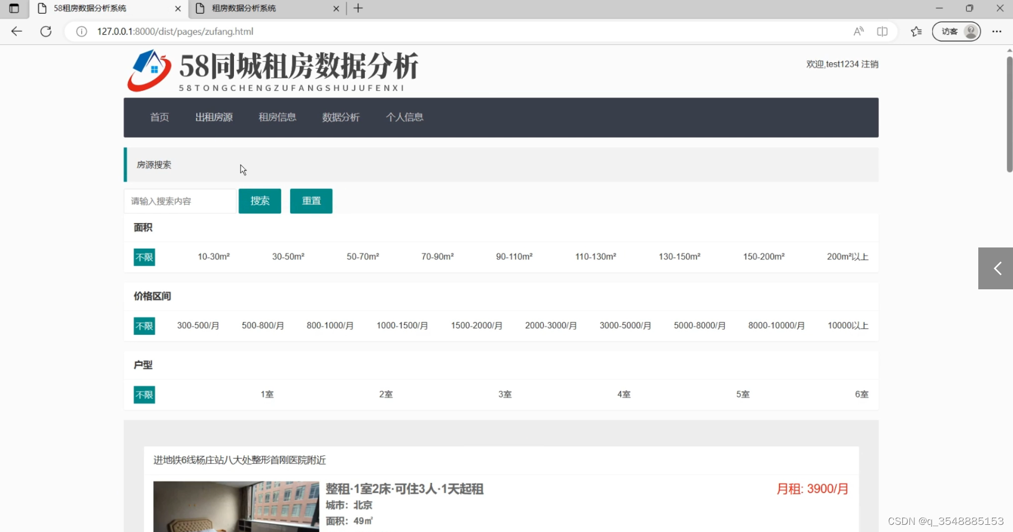Filter by price 500-800/月
The image size is (1013, 532).
(263, 326)
